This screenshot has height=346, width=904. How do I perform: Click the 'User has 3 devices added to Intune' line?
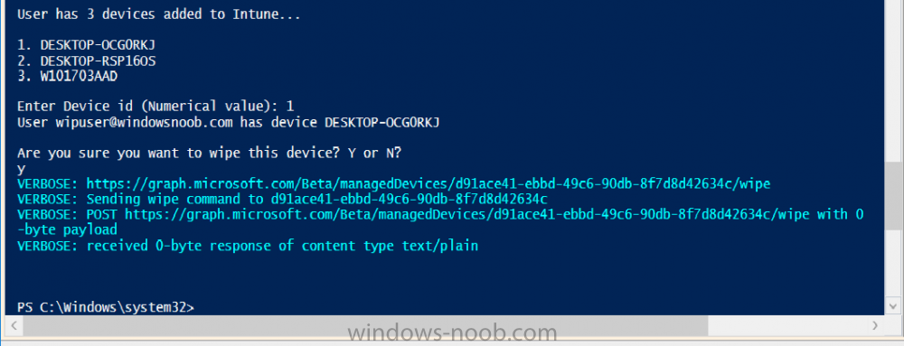(x=158, y=14)
